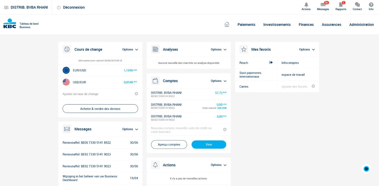Open the Info question mark icon

371,5
